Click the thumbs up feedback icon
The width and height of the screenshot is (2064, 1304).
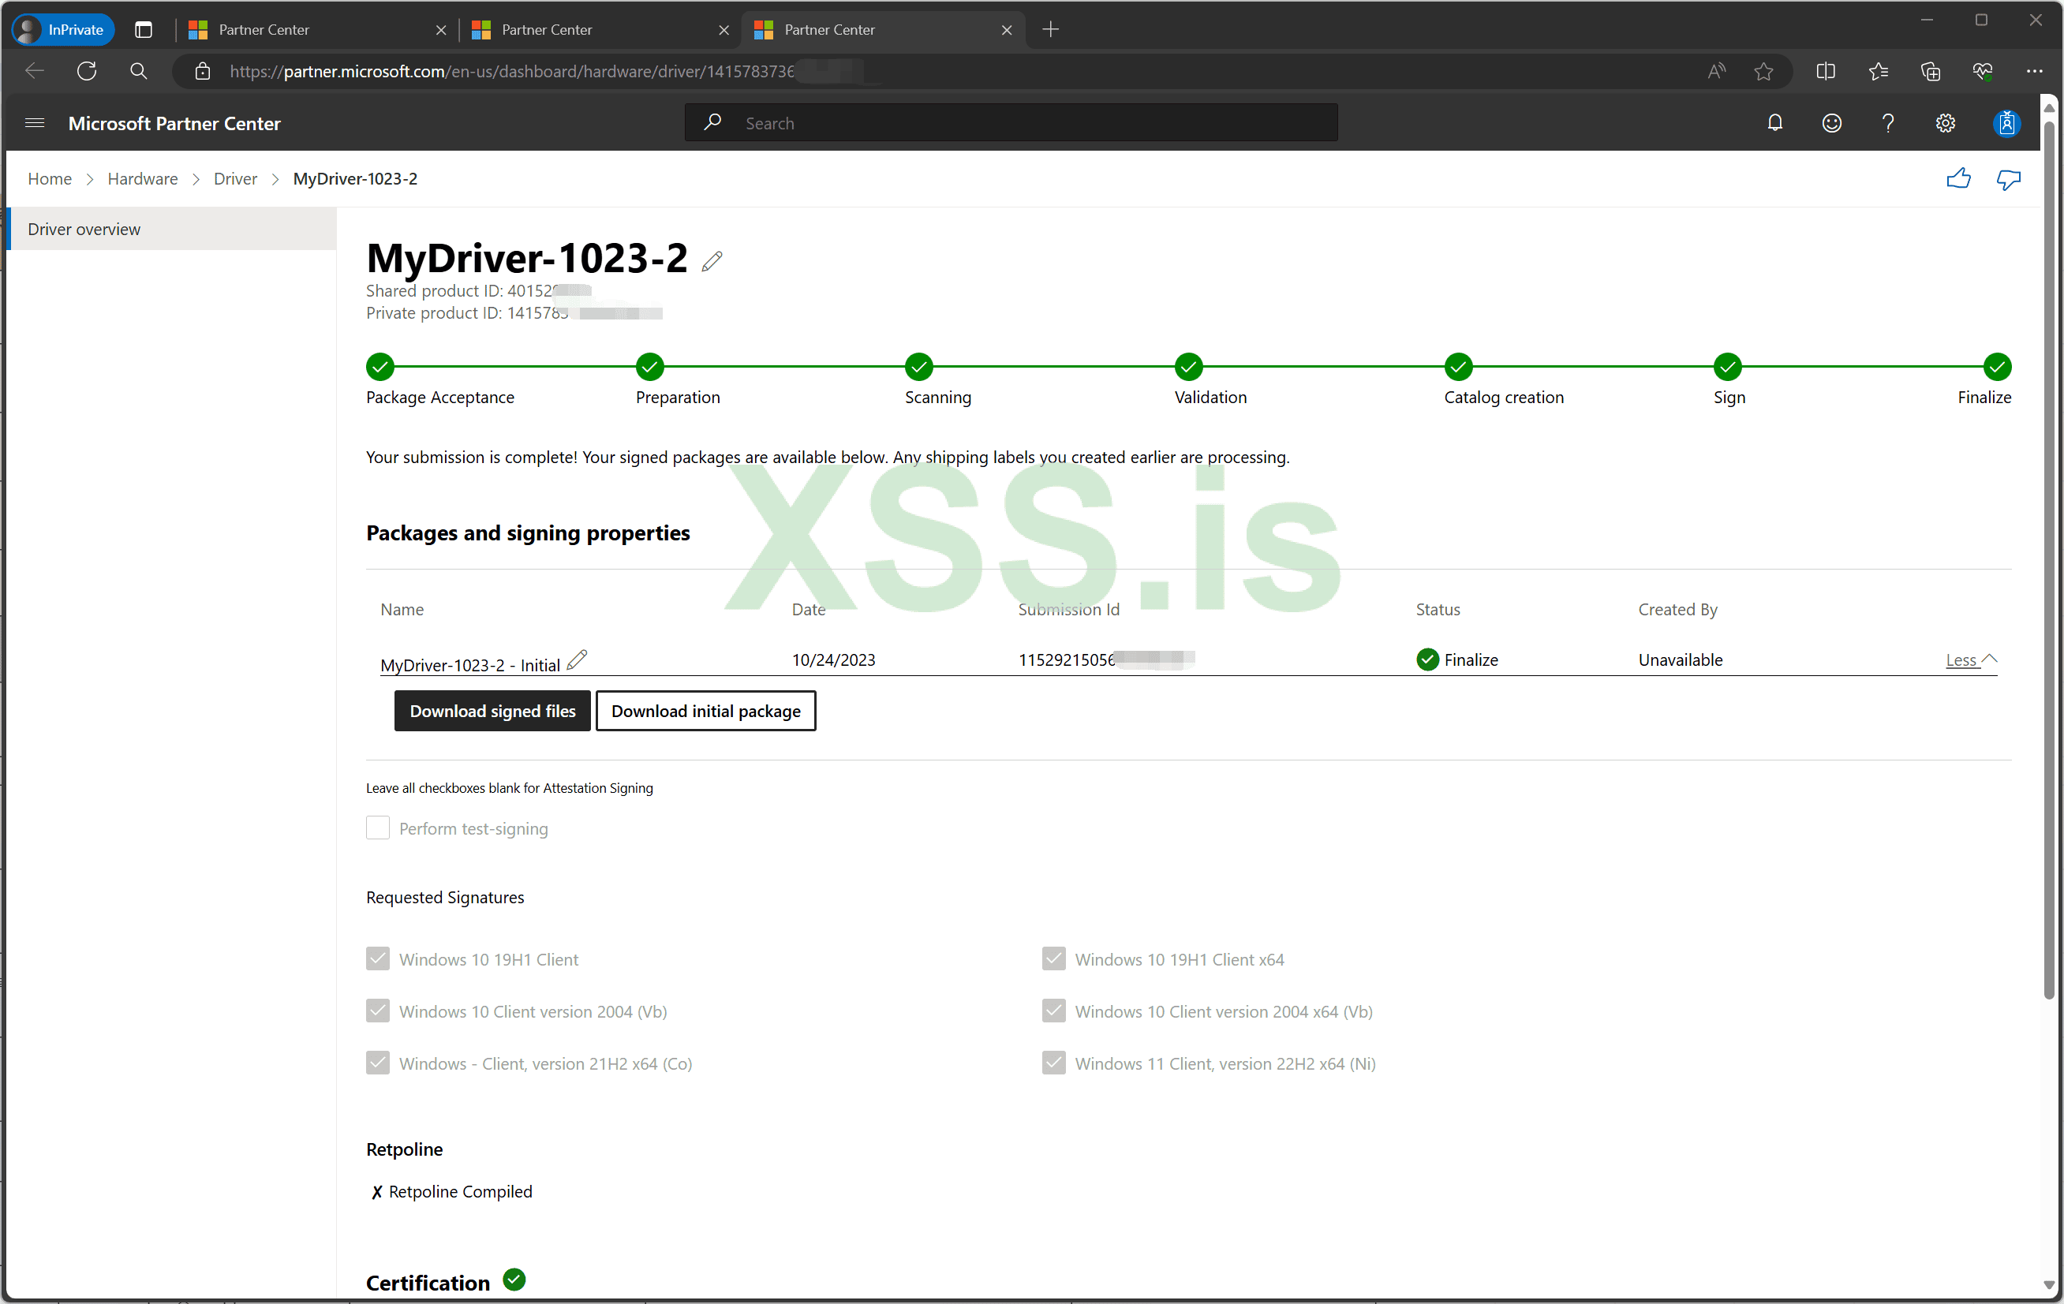(x=1957, y=179)
